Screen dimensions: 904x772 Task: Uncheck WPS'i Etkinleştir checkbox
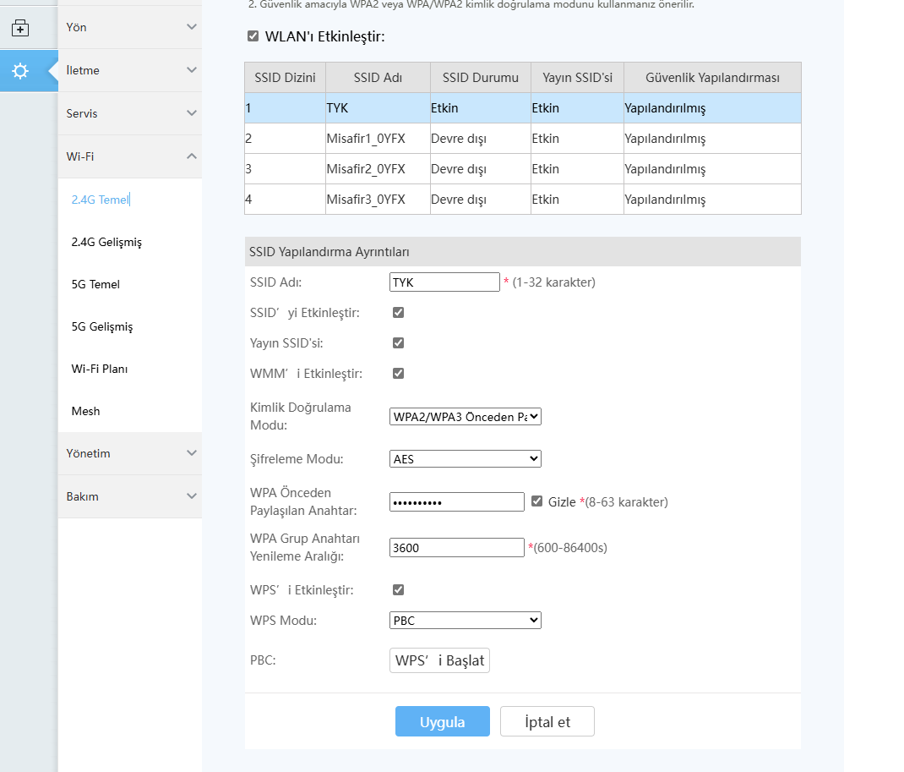(399, 590)
